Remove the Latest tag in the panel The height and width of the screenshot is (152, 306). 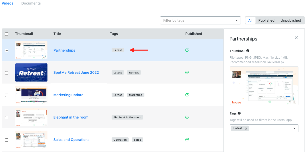[246, 128]
